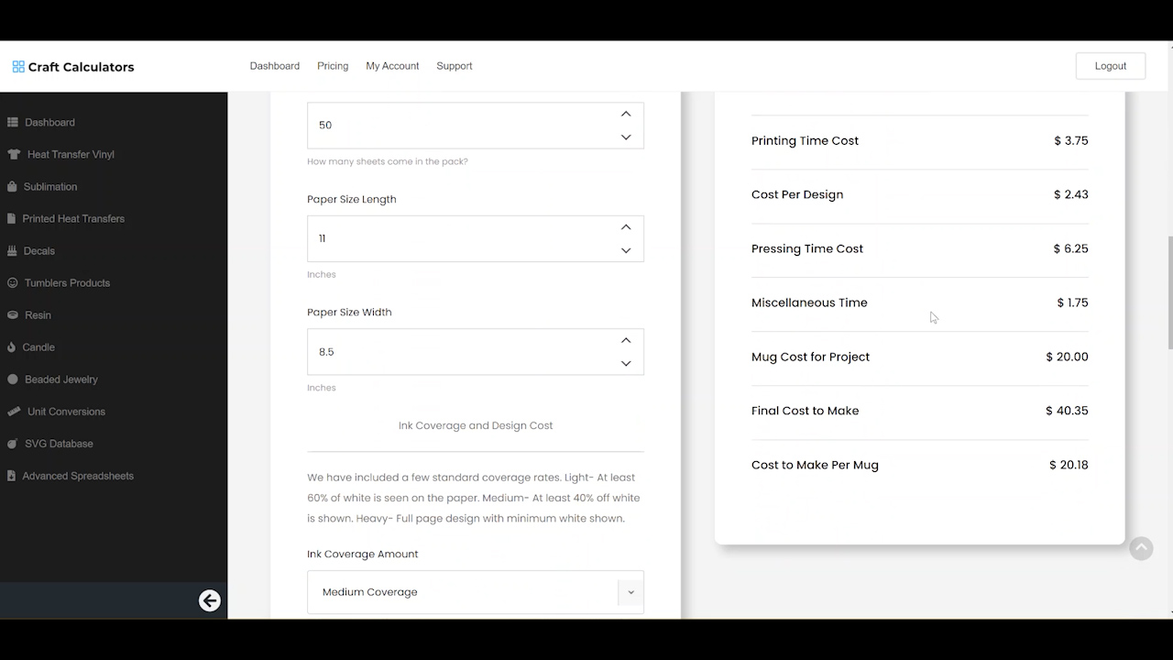Select the Tumblers Products icon
1173x660 pixels.
(x=13, y=282)
